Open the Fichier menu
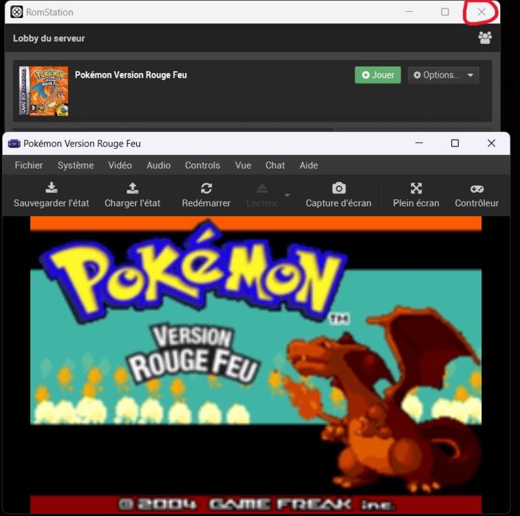This screenshot has height=516, width=520. 29,165
